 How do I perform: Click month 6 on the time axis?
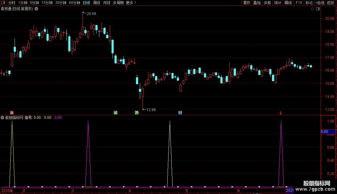(x=239, y=191)
